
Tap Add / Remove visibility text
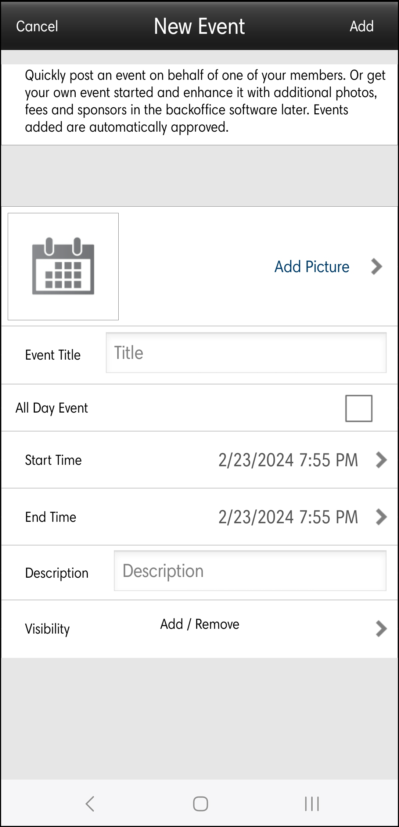tap(199, 624)
